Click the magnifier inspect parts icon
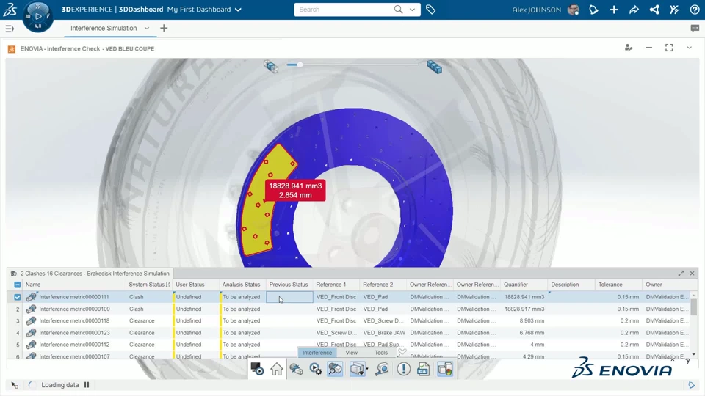Viewport: 705px width, 396px height. pyautogui.click(x=335, y=369)
